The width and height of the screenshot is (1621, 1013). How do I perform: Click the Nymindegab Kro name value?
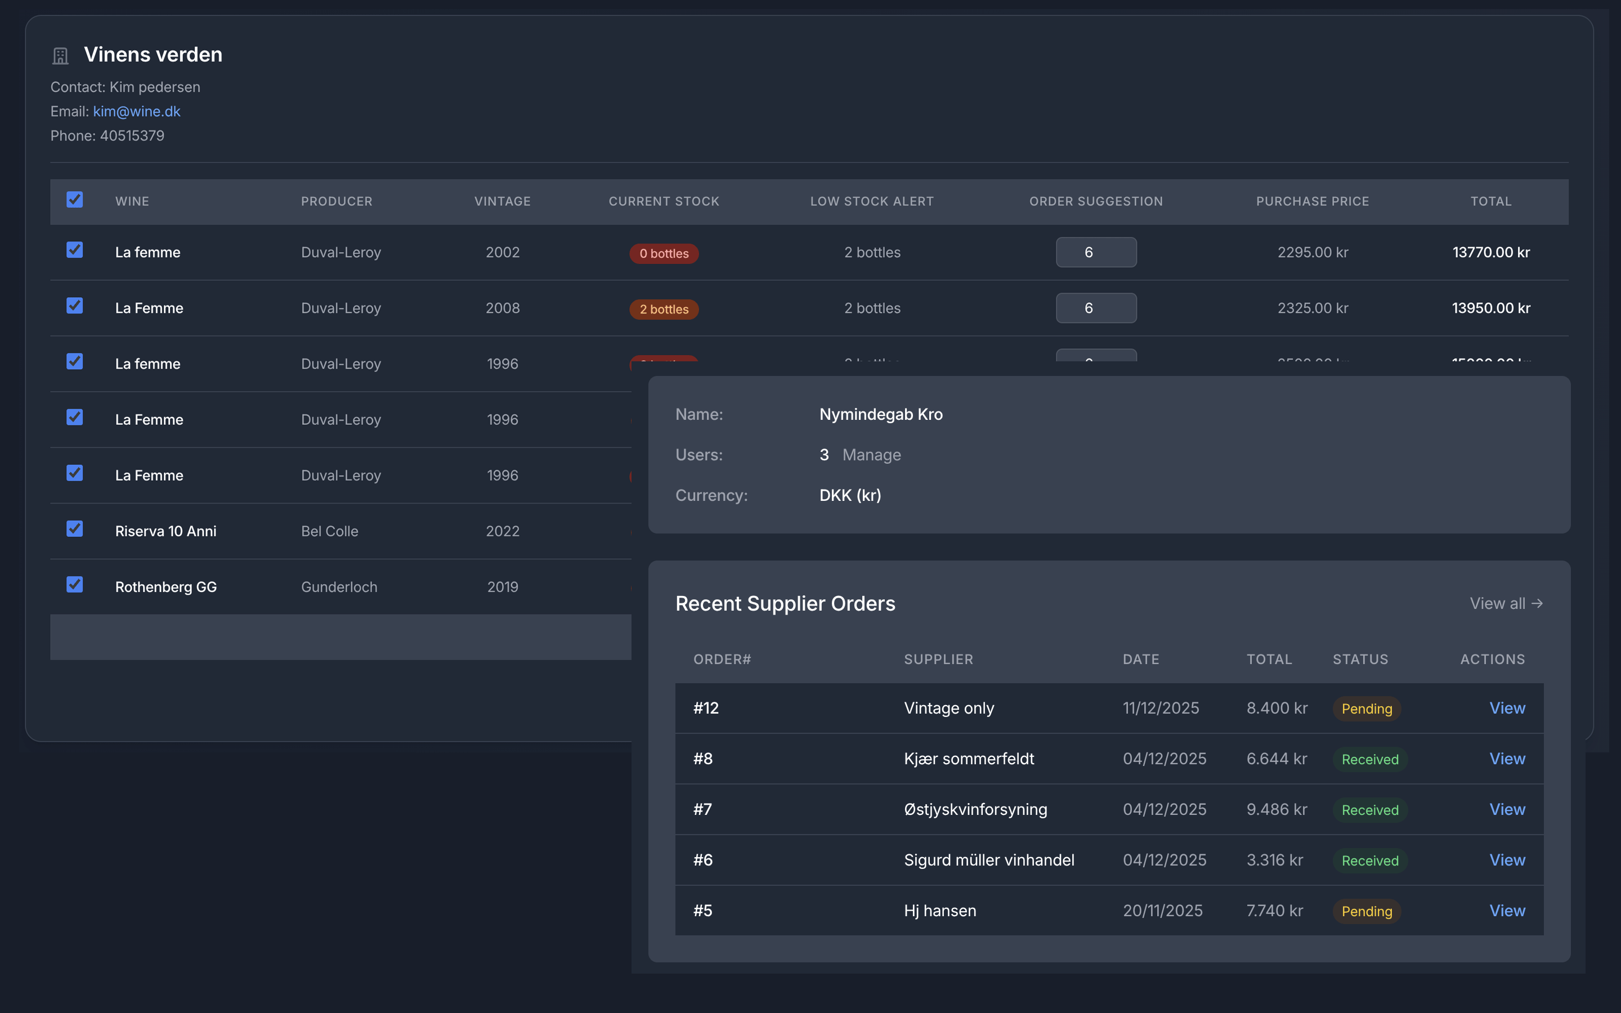[881, 414]
